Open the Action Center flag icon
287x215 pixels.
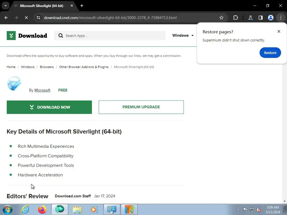(x=245, y=210)
